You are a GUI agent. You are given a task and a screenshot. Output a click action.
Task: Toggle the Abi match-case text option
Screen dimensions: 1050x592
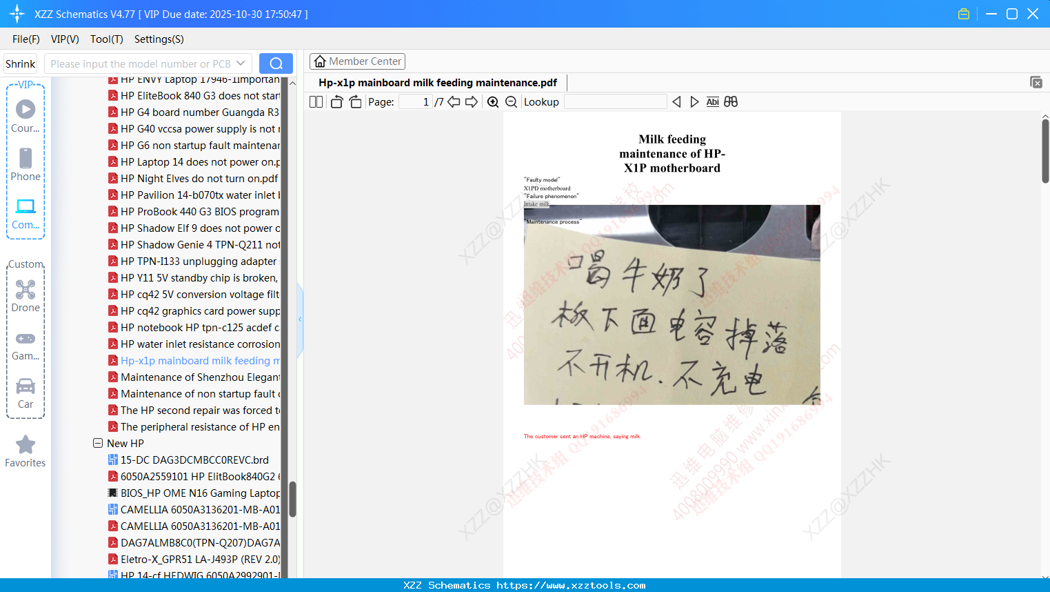coord(713,101)
